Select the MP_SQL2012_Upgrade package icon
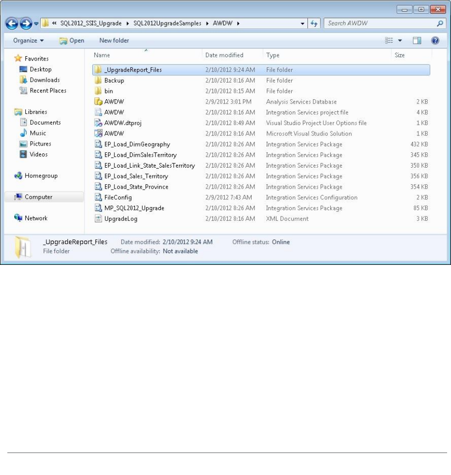This screenshot has height=475, width=451. [x=98, y=208]
